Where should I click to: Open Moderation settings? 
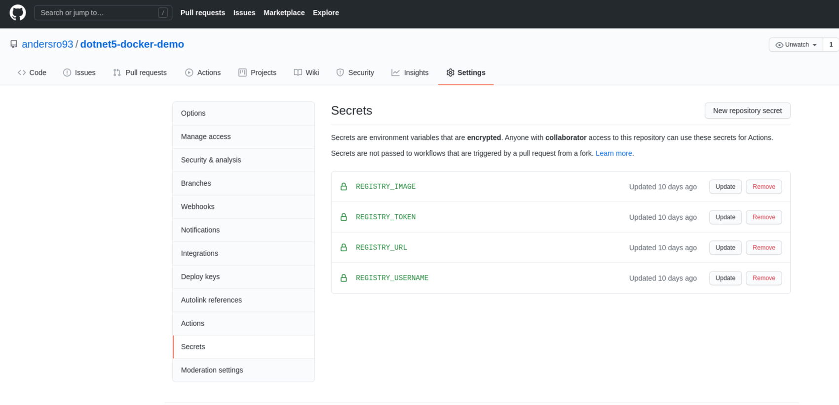click(244, 370)
